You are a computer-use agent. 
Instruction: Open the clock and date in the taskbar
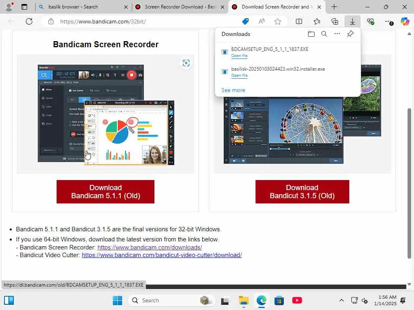[385, 300]
